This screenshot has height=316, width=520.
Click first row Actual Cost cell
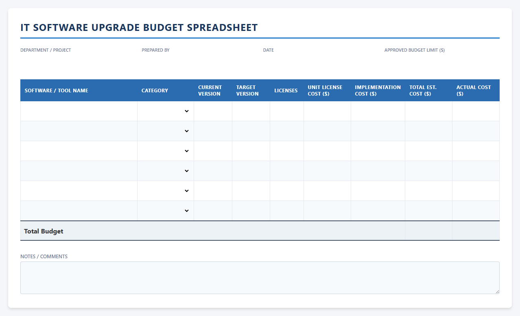click(x=476, y=111)
